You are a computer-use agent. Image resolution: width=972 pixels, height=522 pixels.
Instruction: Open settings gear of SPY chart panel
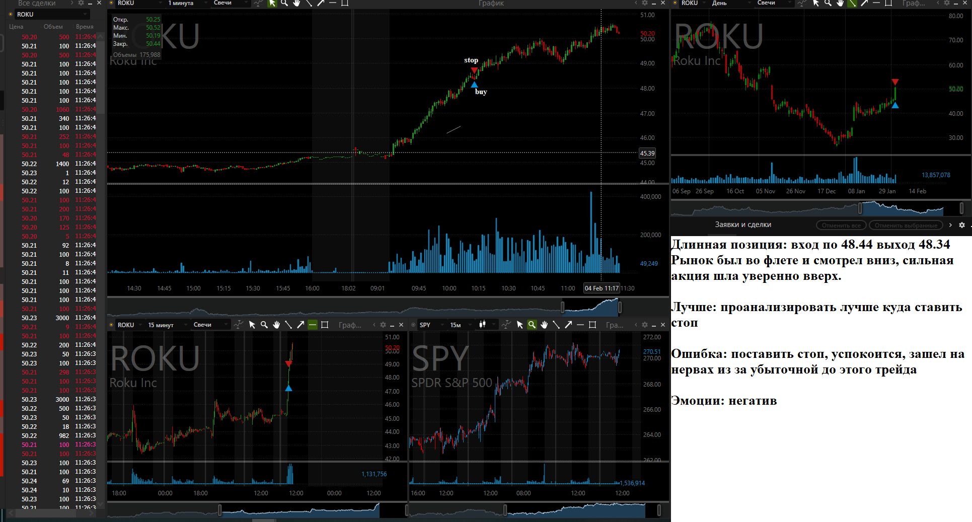(x=645, y=325)
